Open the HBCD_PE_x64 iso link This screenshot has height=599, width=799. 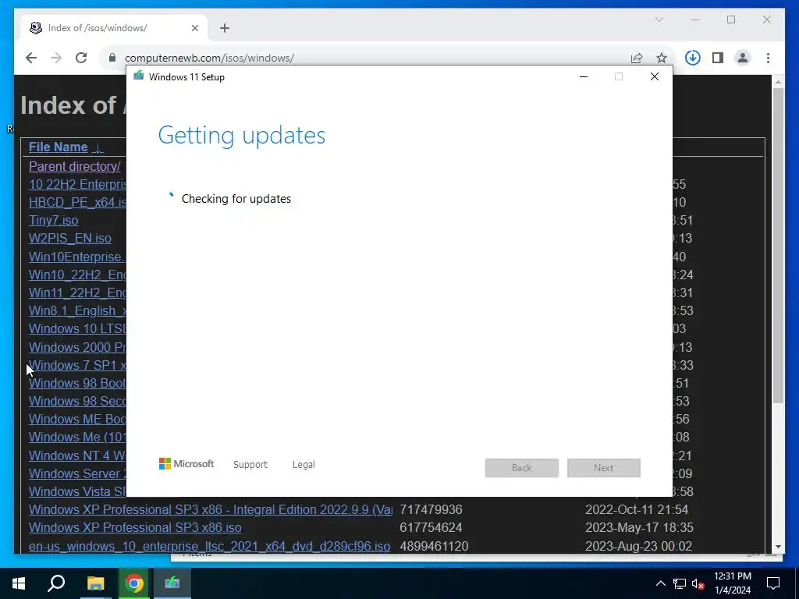(77, 202)
